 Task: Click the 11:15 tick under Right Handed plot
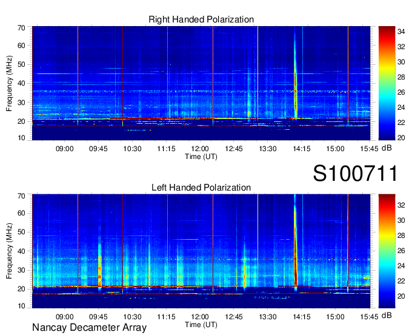[166, 149]
